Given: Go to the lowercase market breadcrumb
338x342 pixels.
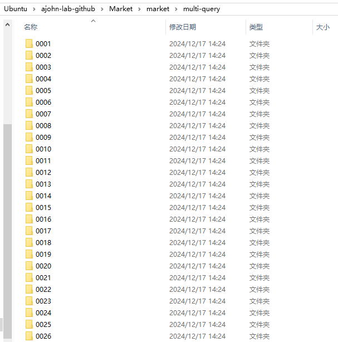Looking at the screenshot, I should click(x=158, y=9).
